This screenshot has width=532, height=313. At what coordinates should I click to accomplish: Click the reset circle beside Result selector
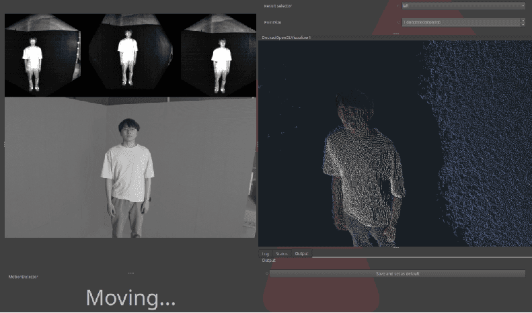click(399, 6)
